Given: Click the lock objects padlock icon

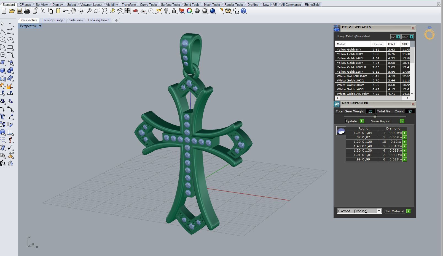Looking at the screenshot, I should [174, 11].
